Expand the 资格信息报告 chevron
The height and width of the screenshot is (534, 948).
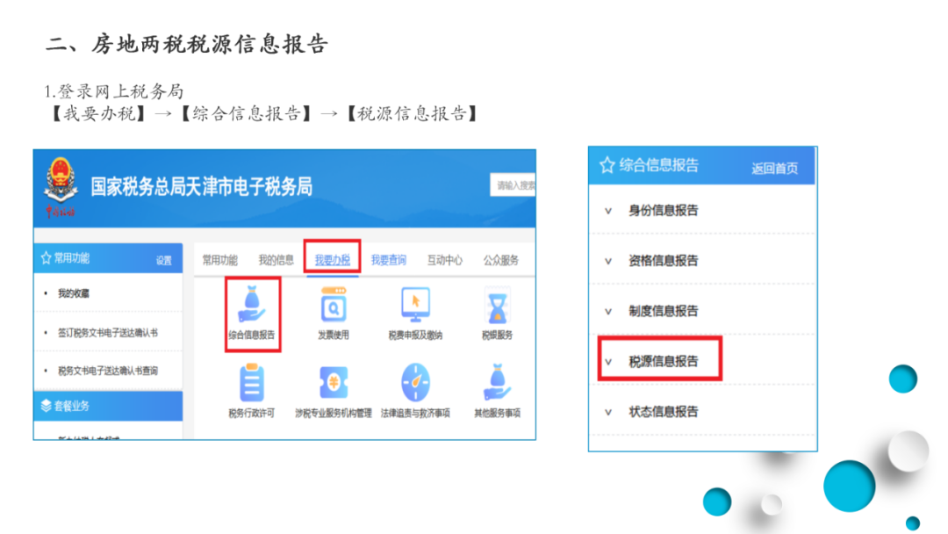pyautogui.click(x=608, y=261)
